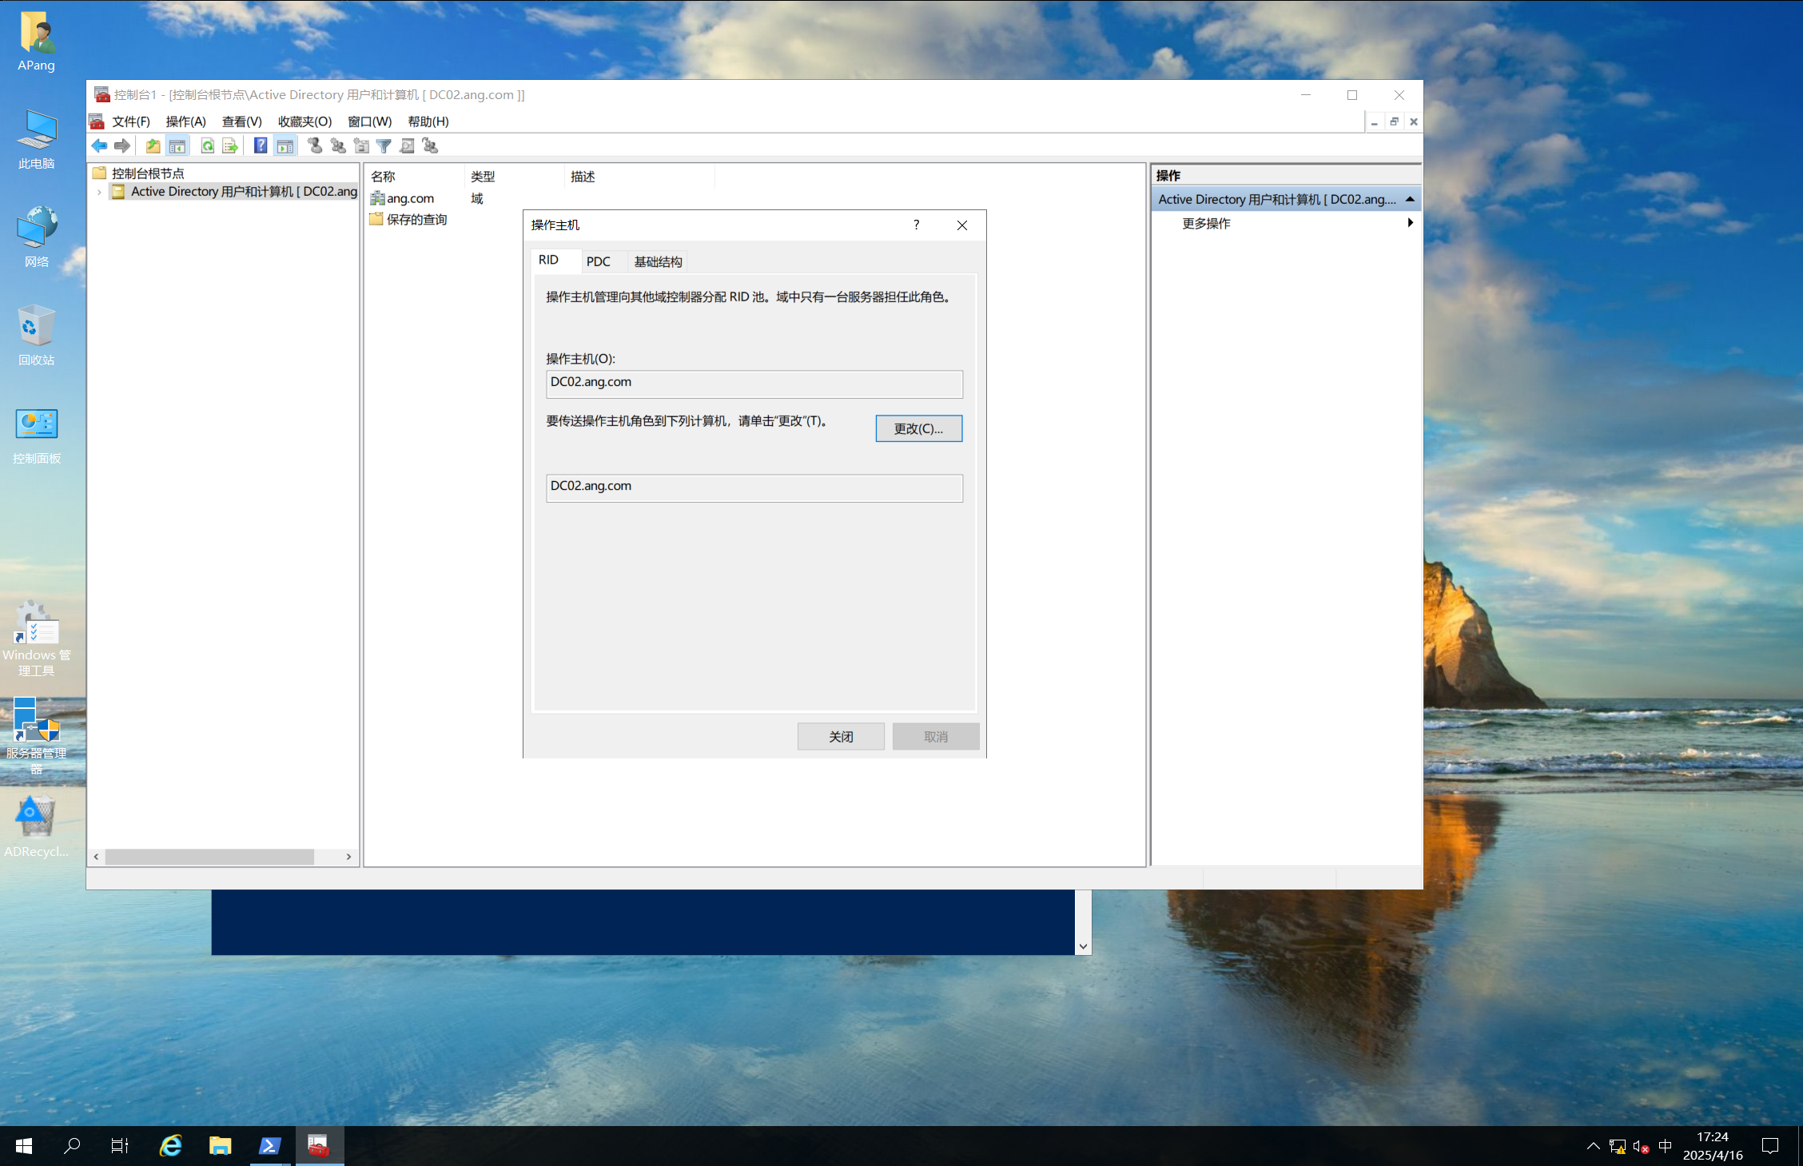The height and width of the screenshot is (1166, 1803).
Task: Open PowerShell from the taskbar
Action: (269, 1146)
